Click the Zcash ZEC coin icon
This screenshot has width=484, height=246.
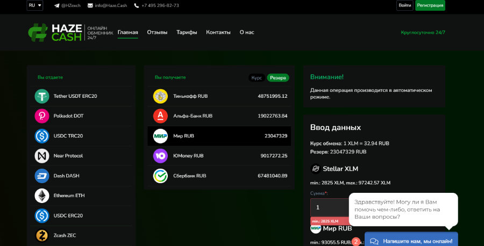[x=42, y=235]
